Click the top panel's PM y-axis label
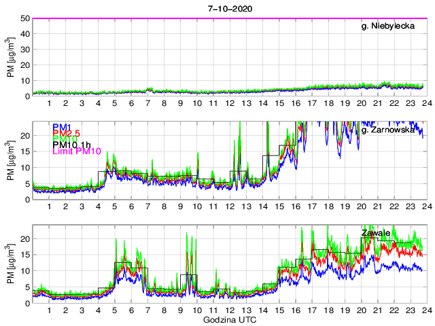This screenshot has width=435, height=326. click(12, 58)
